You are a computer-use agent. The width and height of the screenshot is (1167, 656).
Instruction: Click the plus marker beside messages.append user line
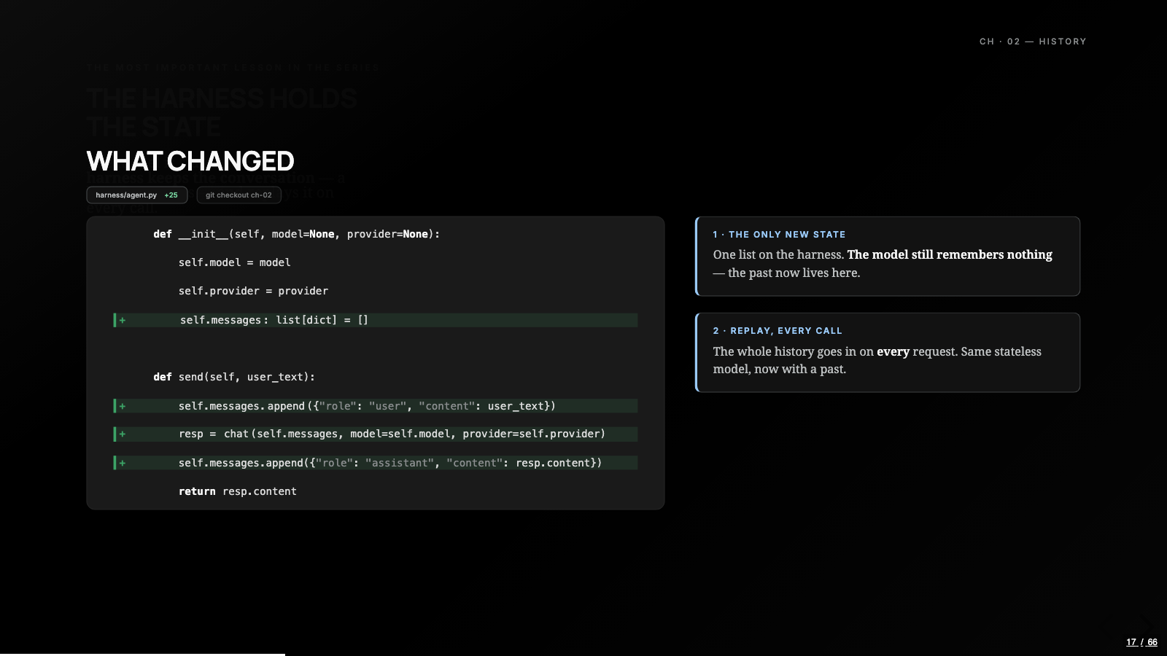[123, 406]
